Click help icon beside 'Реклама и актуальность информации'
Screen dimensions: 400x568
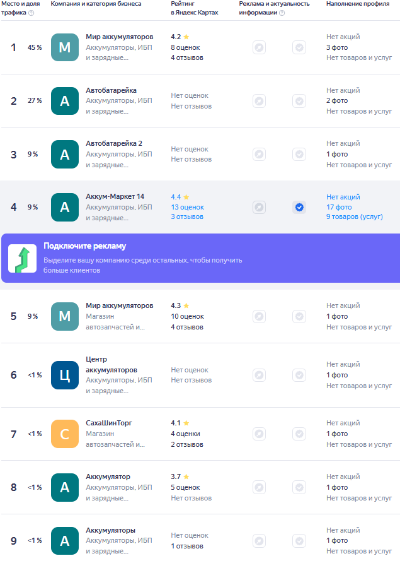[282, 13]
